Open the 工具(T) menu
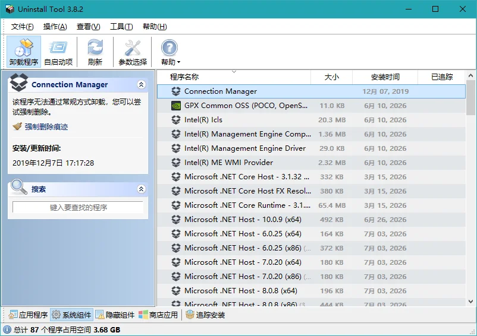This screenshot has height=336, width=477. [x=121, y=27]
